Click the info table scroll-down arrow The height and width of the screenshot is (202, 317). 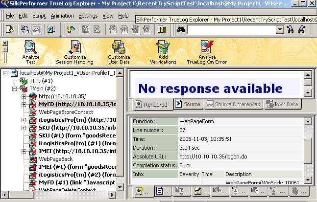tap(308, 180)
